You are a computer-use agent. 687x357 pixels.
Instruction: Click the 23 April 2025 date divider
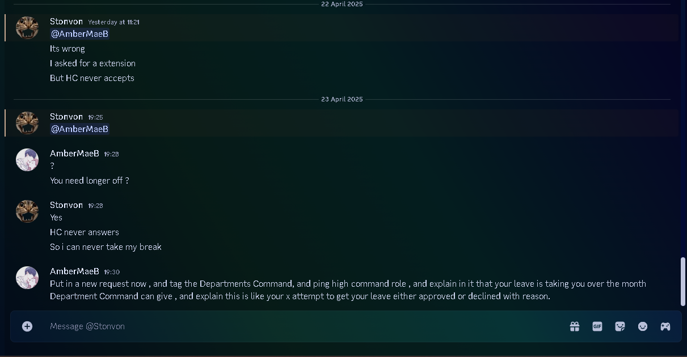pos(342,99)
